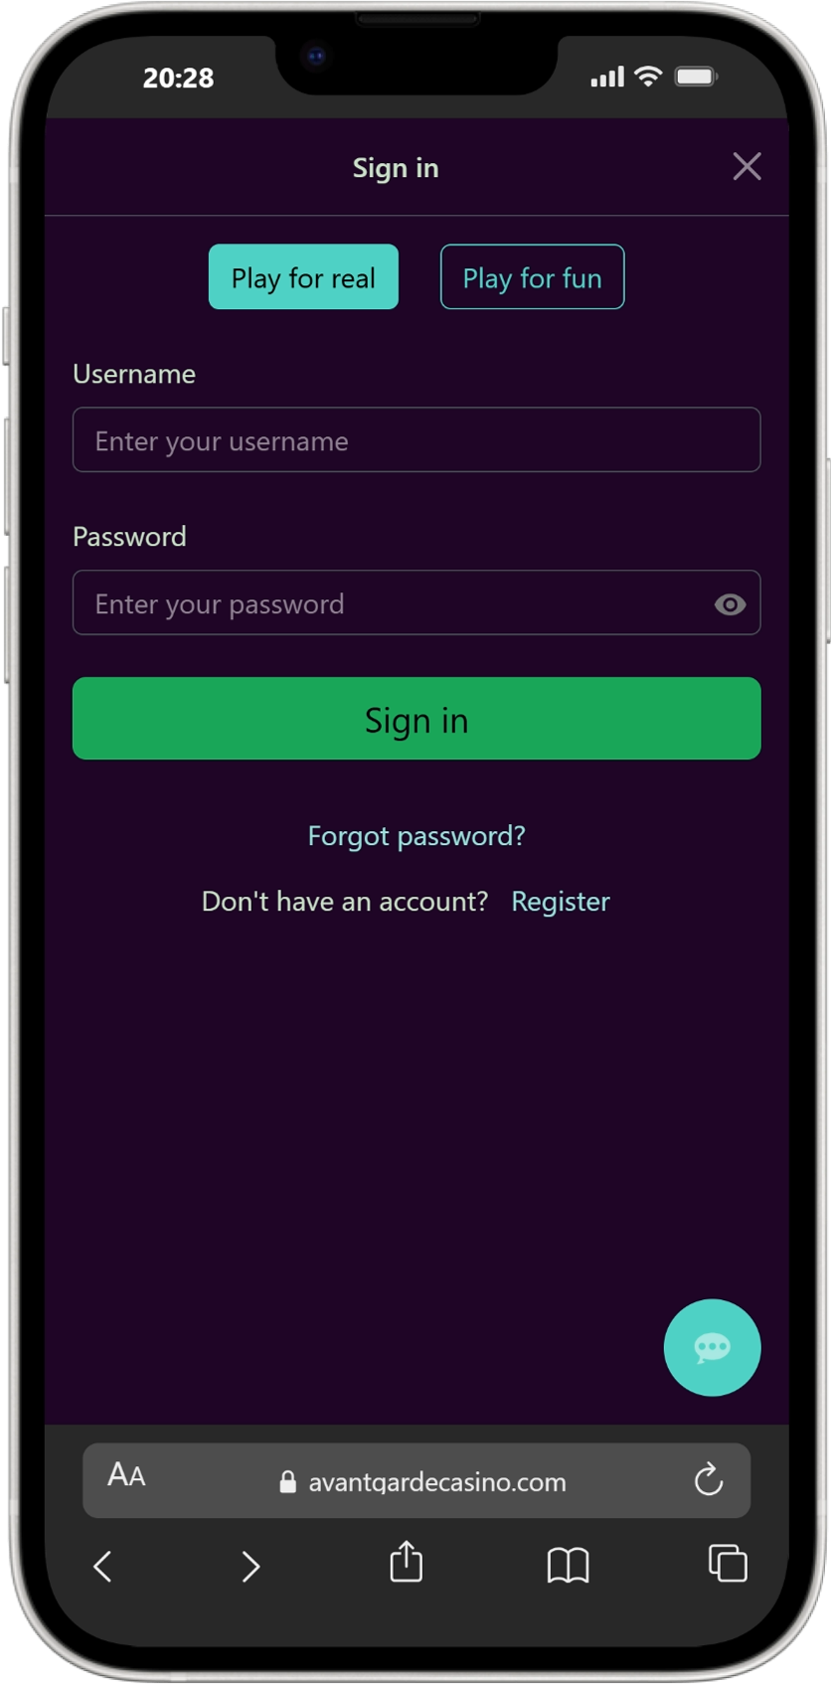Select the Play for real option
Viewport: 831px width, 1684px height.
pos(303,277)
